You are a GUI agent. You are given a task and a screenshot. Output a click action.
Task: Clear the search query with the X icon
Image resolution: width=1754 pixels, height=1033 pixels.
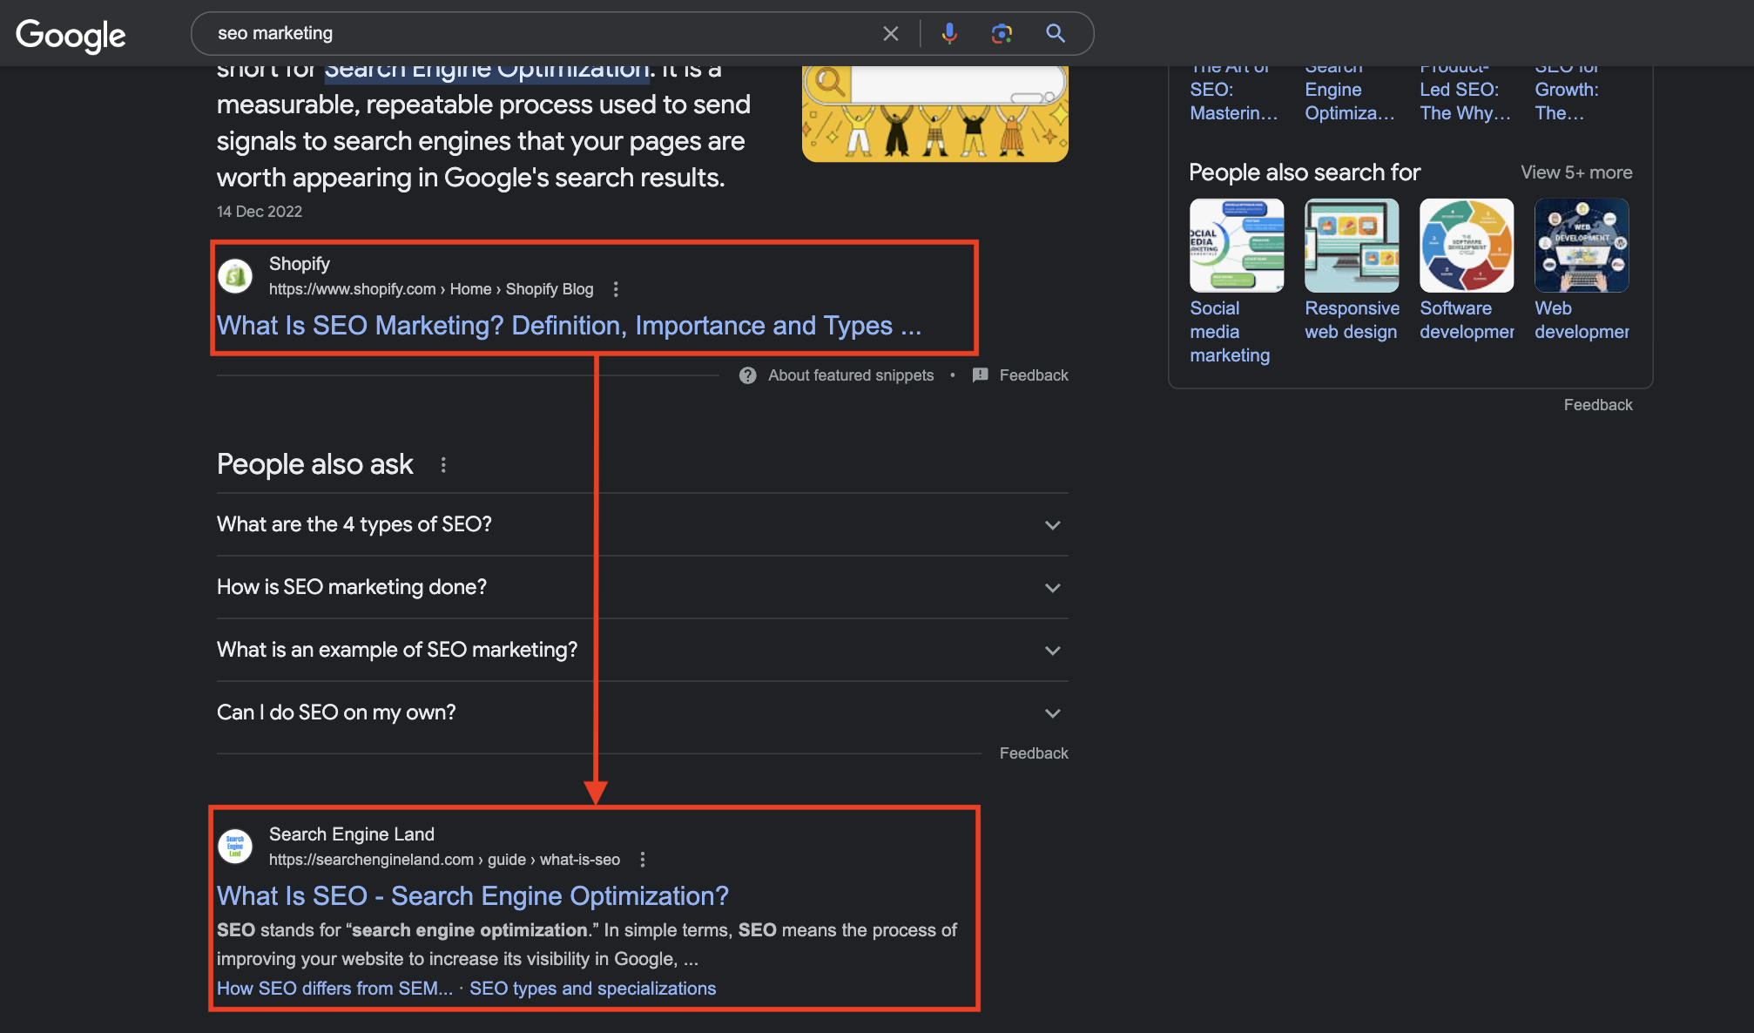click(x=890, y=33)
